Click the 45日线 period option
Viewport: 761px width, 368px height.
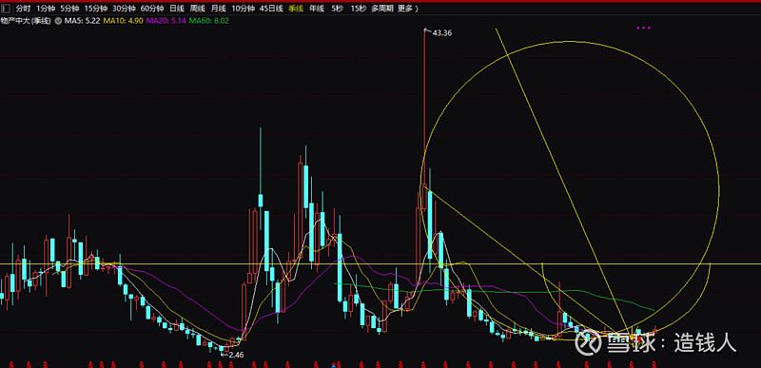click(271, 9)
